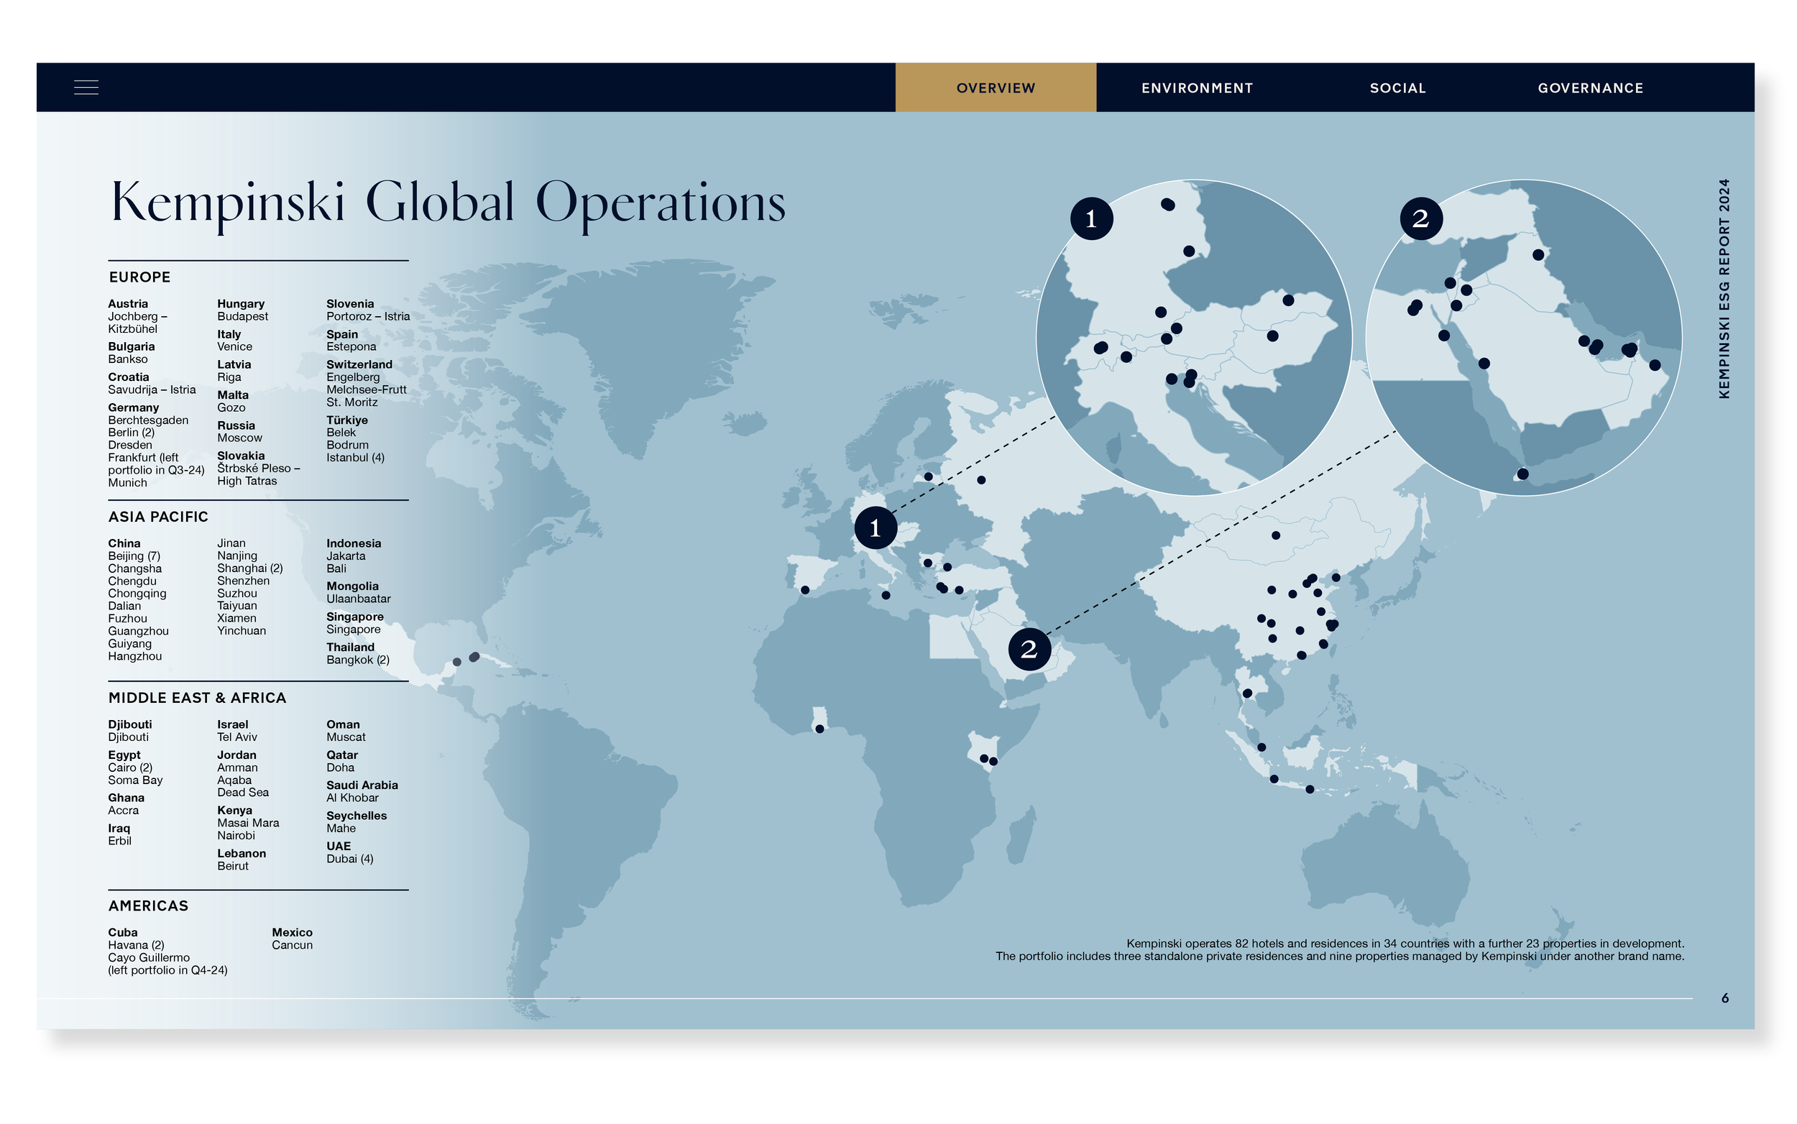
Task: Click map marker 1 over Europe
Action: [x=875, y=528]
